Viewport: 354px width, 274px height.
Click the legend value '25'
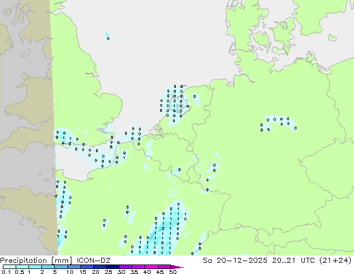[x=108, y=272]
